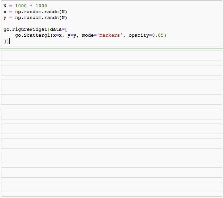The image size is (223, 198).
Task: Click the partially visible cell at the bottom
Action: tap(111, 197)
